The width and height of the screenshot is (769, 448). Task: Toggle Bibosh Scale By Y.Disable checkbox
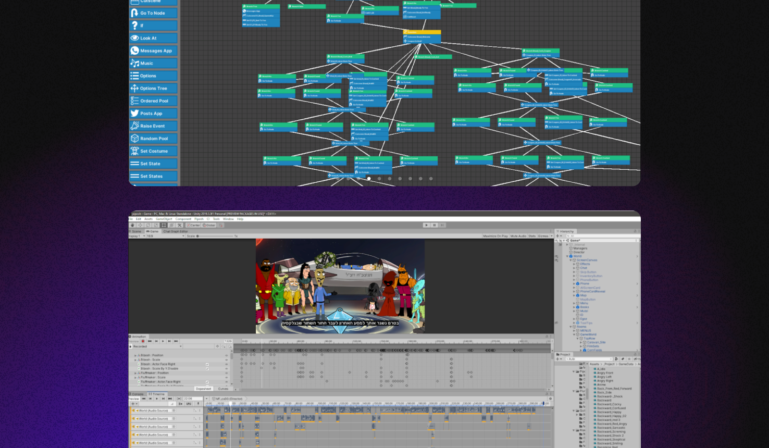(x=207, y=369)
